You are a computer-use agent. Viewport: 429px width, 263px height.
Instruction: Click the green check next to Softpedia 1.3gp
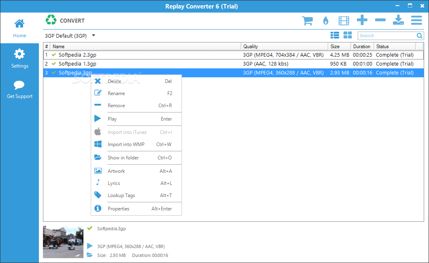point(54,64)
